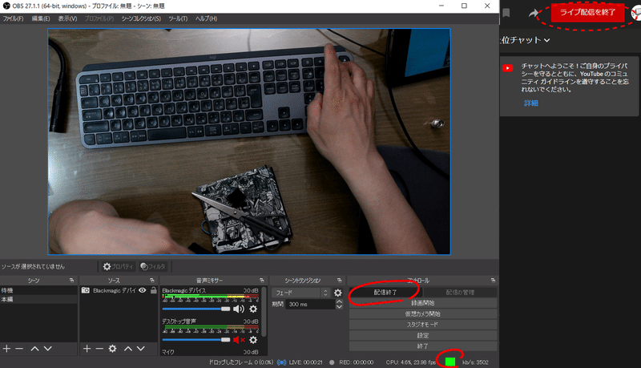Unmute the デスクトップ音声 channel
Image resolution: width=641 pixels, height=368 pixels.
coord(239,340)
